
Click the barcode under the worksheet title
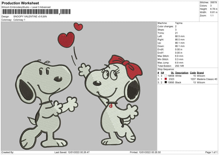[x=36, y=12]
